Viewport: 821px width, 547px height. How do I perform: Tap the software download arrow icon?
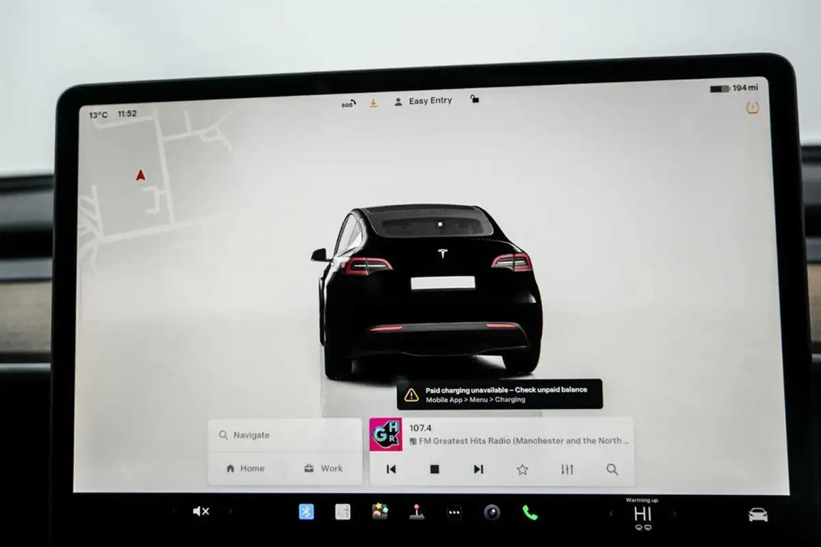tap(374, 103)
